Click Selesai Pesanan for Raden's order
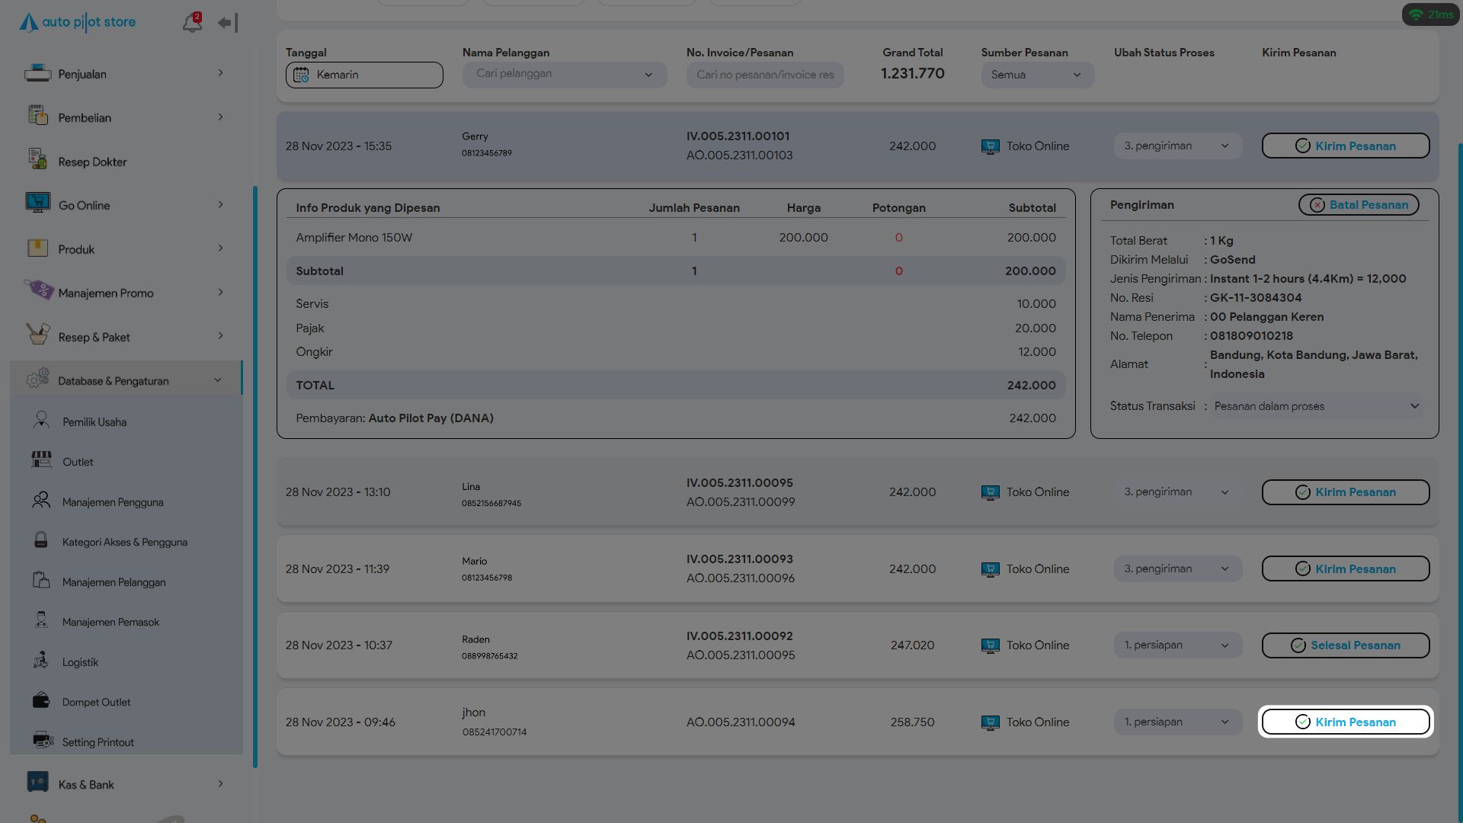The image size is (1463, 823). 1345,645
